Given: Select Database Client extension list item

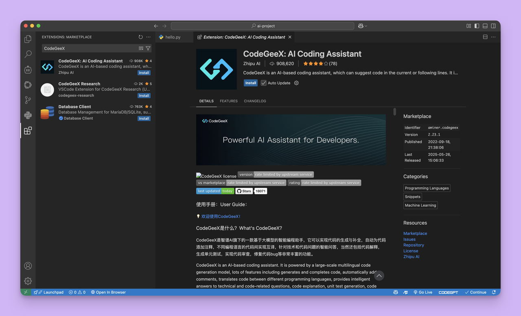Looking at the screenshot, I should 96,112.
